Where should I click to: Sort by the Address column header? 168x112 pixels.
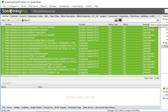coord(41,24)
